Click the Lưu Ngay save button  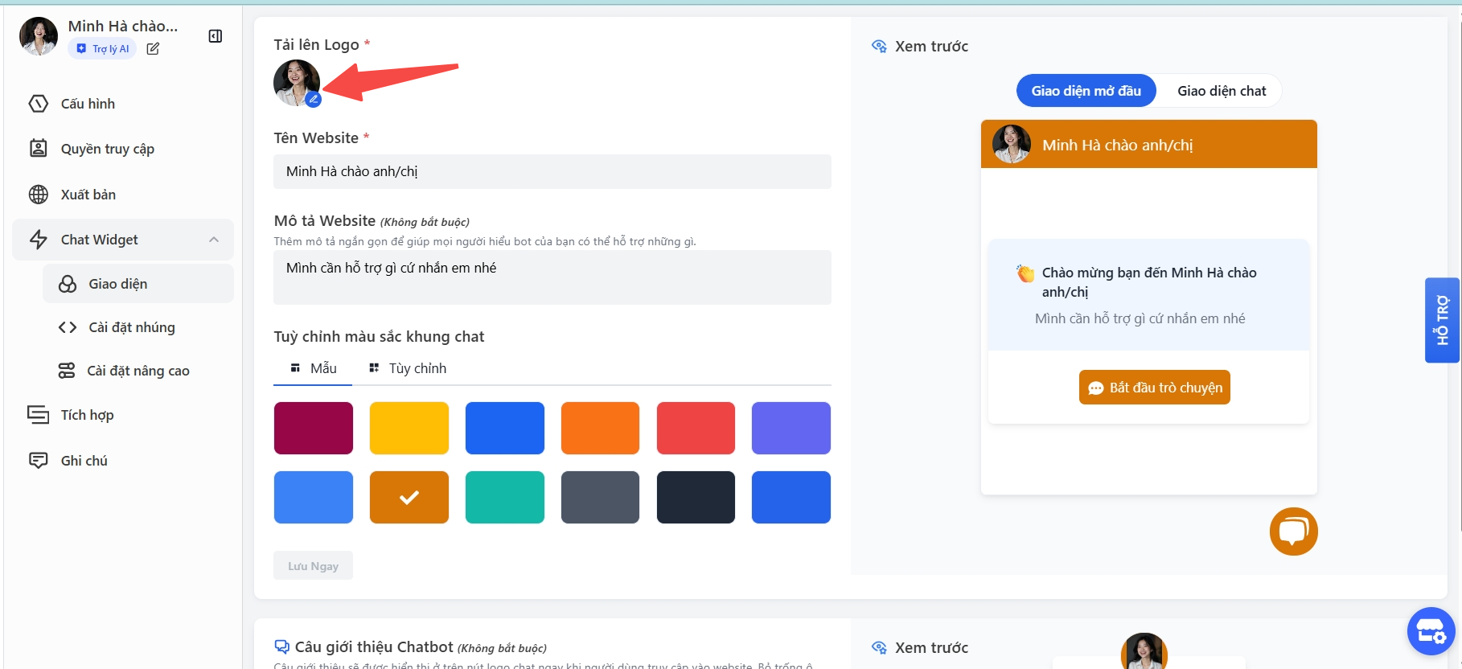pos(313,566)
